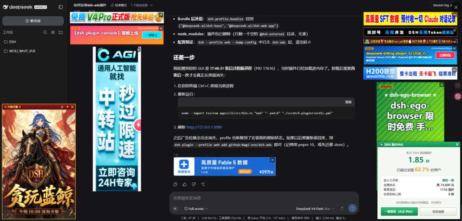Screen dimensions: 462x221
Task: Add new workspace folder icon
Action: point(60,33)
